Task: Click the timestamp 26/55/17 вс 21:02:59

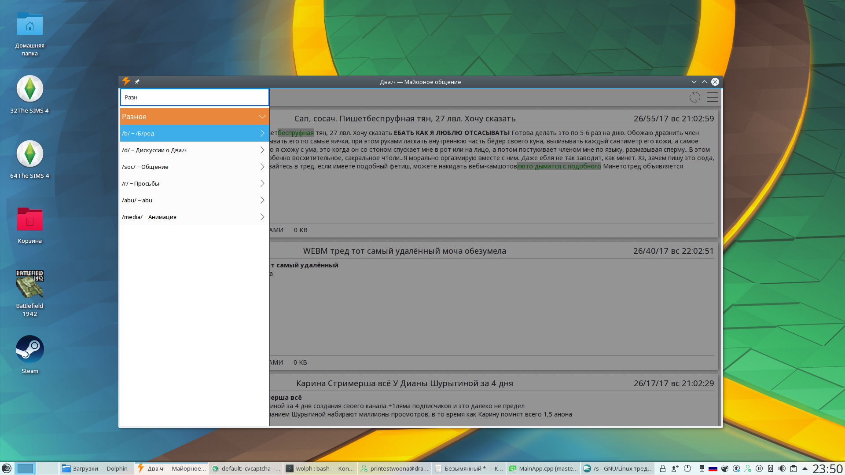Action: click(x=674, y=119)
